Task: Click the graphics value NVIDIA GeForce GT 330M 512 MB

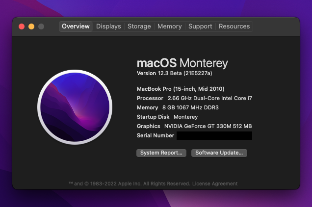Action: click(x=208, y=126)
